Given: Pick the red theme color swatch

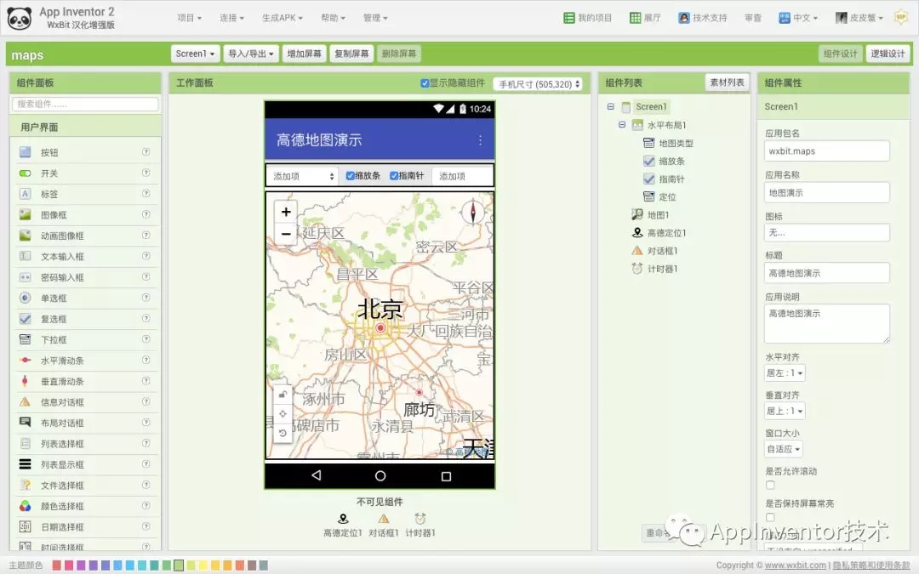Looking at the screenshot, I should [57, 565].
